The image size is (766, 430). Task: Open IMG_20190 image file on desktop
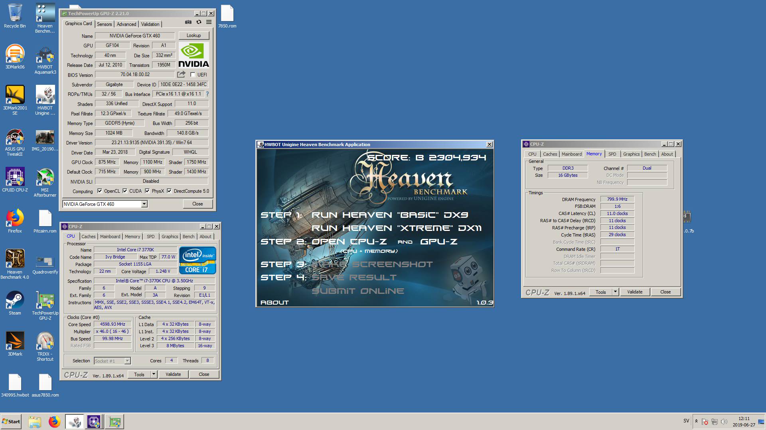click(45, 140)
